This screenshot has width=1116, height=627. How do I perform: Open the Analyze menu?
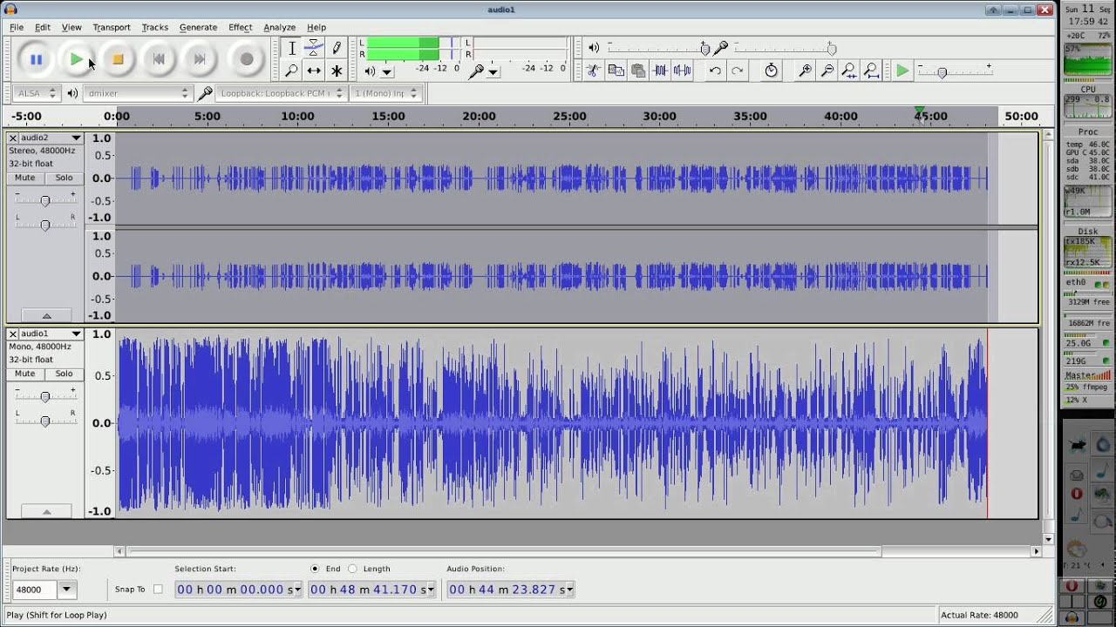coord(279,27)
